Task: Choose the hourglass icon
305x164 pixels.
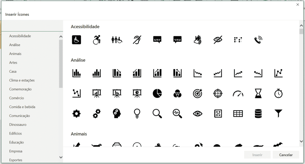Action: [258, 93]
